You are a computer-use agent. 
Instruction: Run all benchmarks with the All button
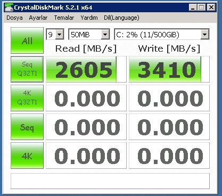(x=27, y=40)
